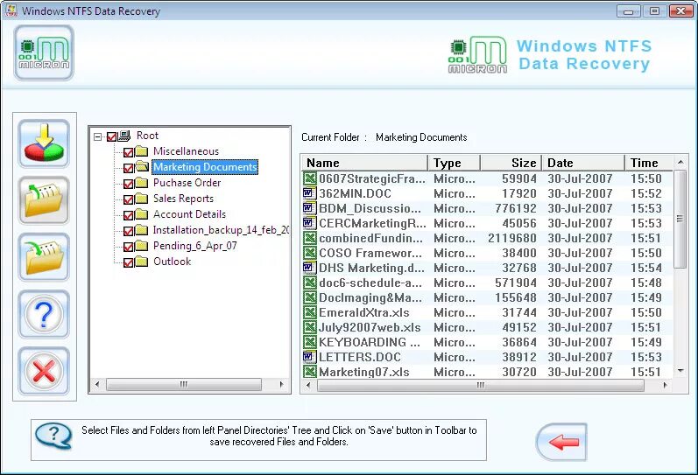The width and height of the screenshot is (698, 475).
Task: Sort file list by Type column
Action: [454, 163]
